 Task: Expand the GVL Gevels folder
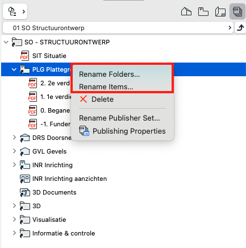click(x=14, y=151)
